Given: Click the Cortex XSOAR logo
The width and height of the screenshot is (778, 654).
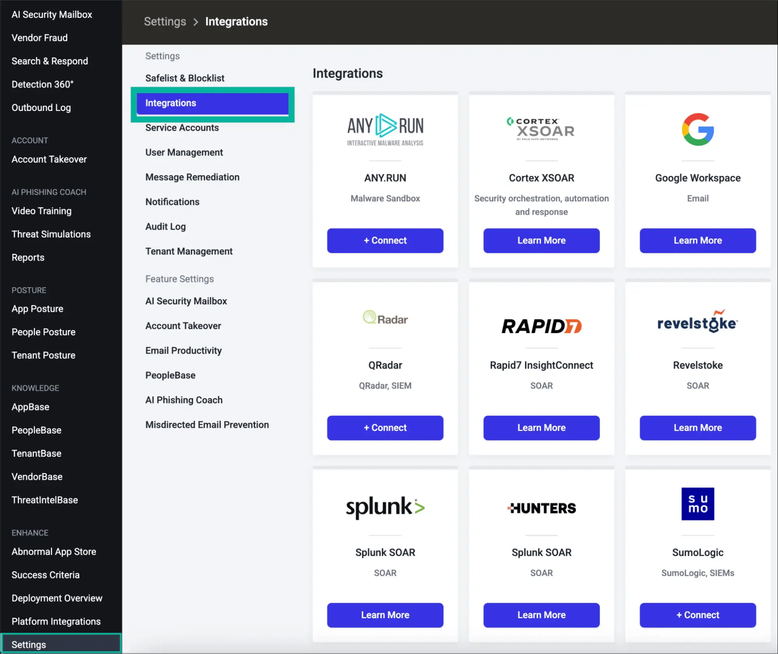Looking at the screenshot, I should [541, 129].
